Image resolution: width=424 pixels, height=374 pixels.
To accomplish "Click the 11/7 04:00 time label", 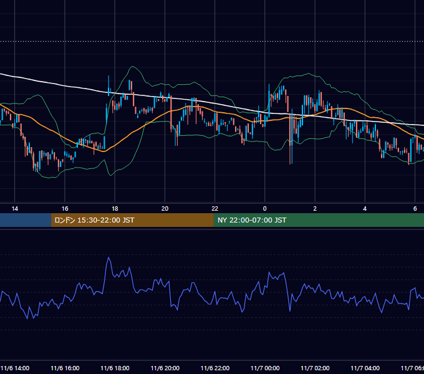I will (x=365, y=368).
